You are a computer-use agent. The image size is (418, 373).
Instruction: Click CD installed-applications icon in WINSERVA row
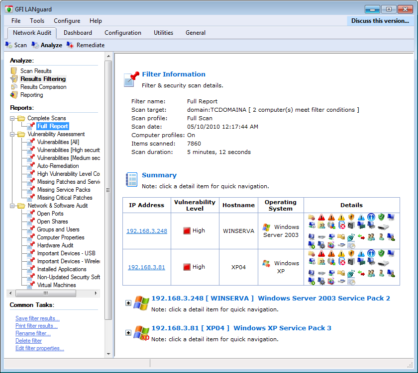coord(331,225)
